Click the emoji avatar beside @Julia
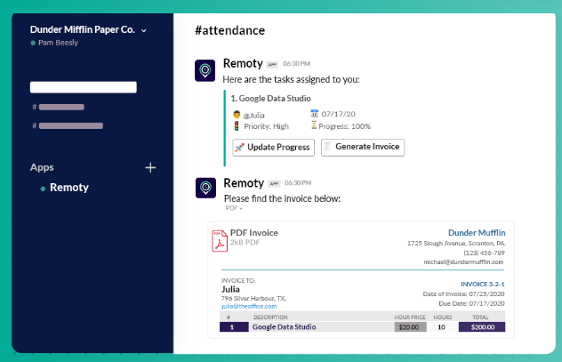Screen dimensions: 562x362 tap(237, 115)
